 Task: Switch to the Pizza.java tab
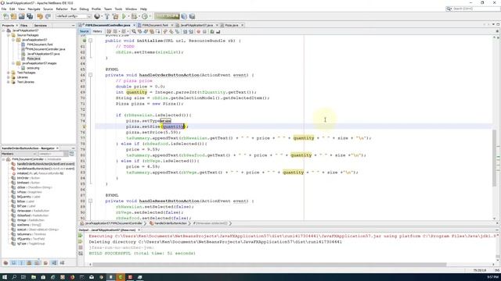click(232, 25)
